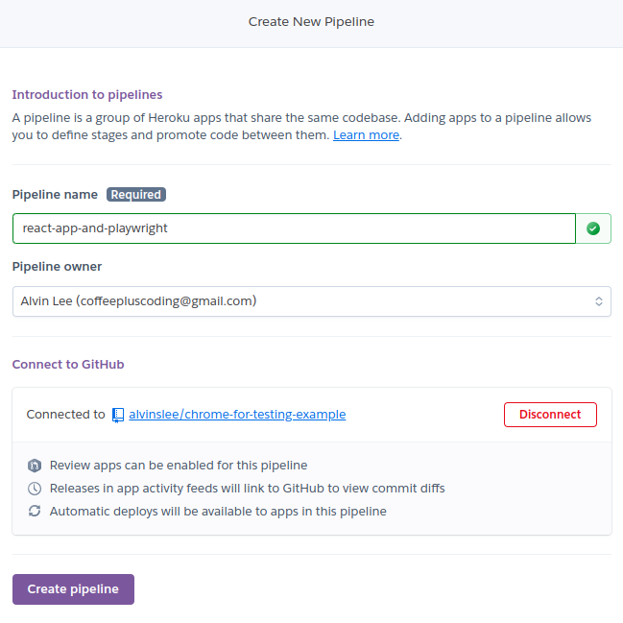Click the green validation checkmark icon
Viewport: 623px width, 623px height.
pyautogui.click(x=593, y=228)
